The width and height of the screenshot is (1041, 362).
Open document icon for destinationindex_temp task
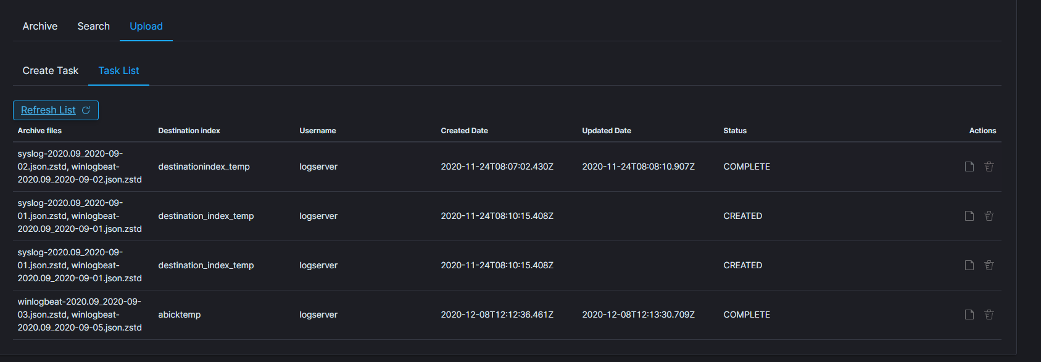coord(969,167)
